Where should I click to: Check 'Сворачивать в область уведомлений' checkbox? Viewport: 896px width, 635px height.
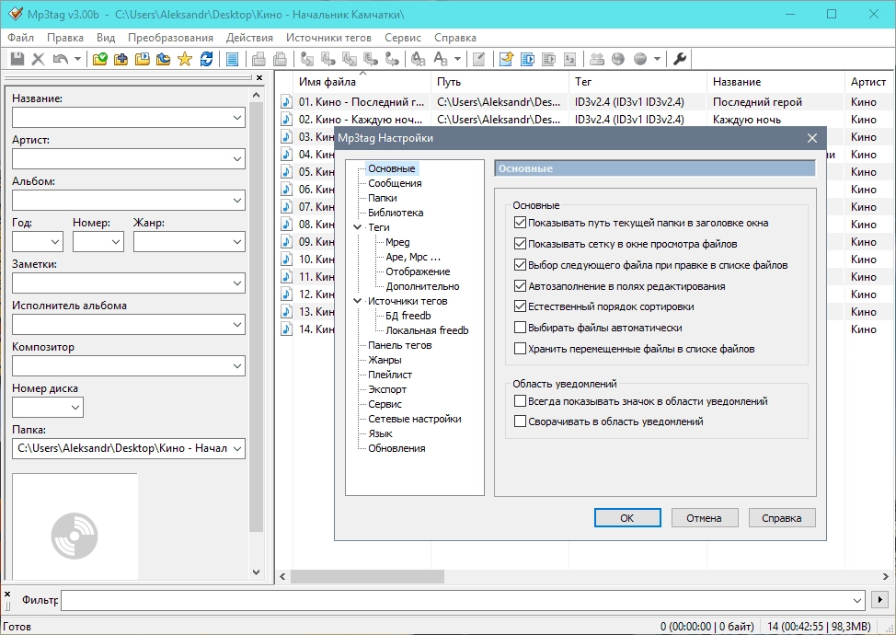[520, 421]
